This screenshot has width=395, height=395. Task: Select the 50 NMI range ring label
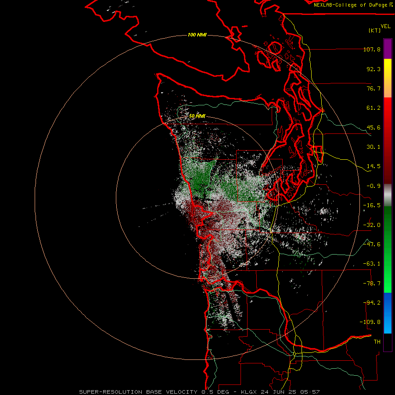tap(197, 116)
